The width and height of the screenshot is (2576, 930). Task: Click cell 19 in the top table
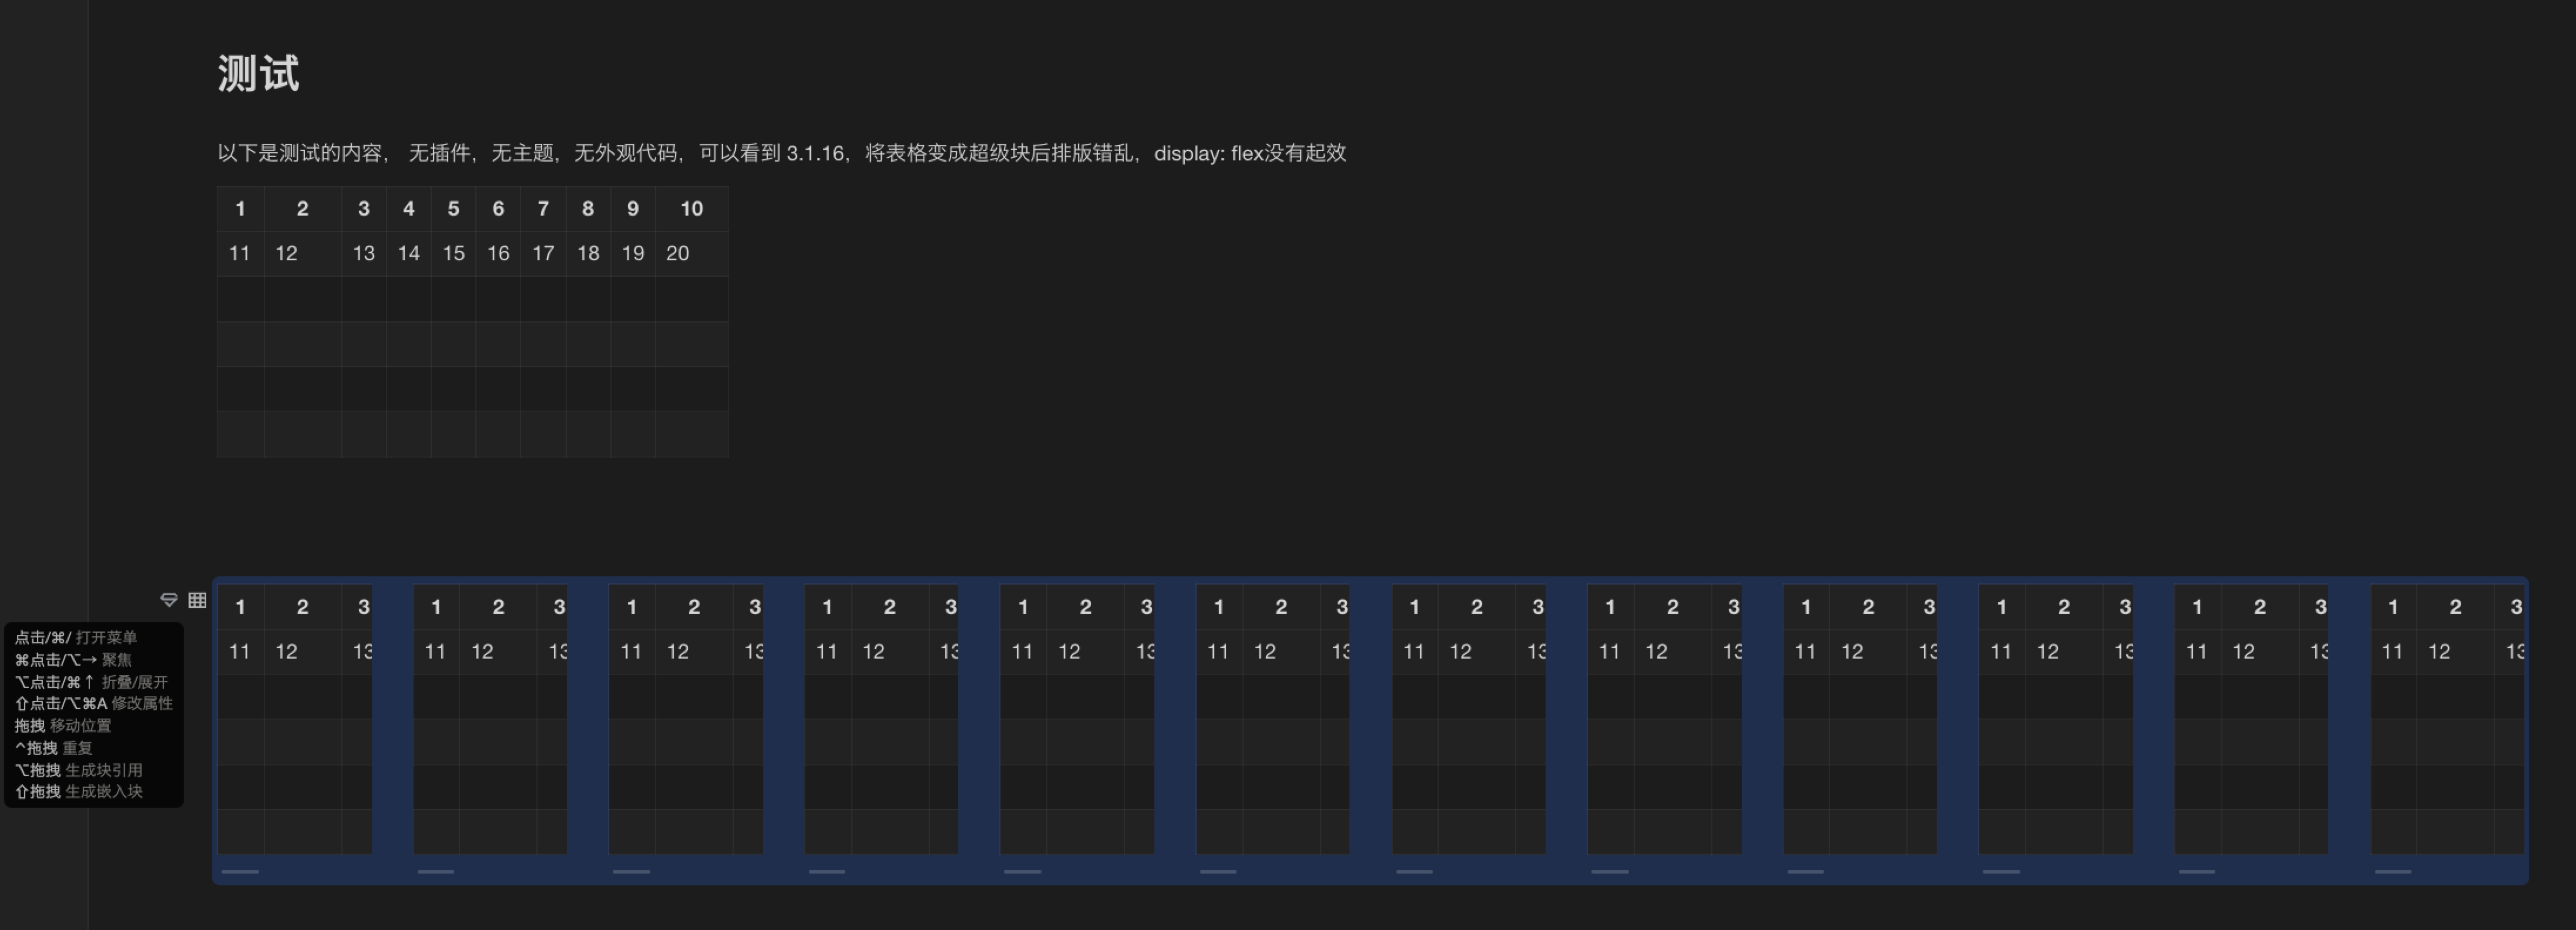(633, 253)
